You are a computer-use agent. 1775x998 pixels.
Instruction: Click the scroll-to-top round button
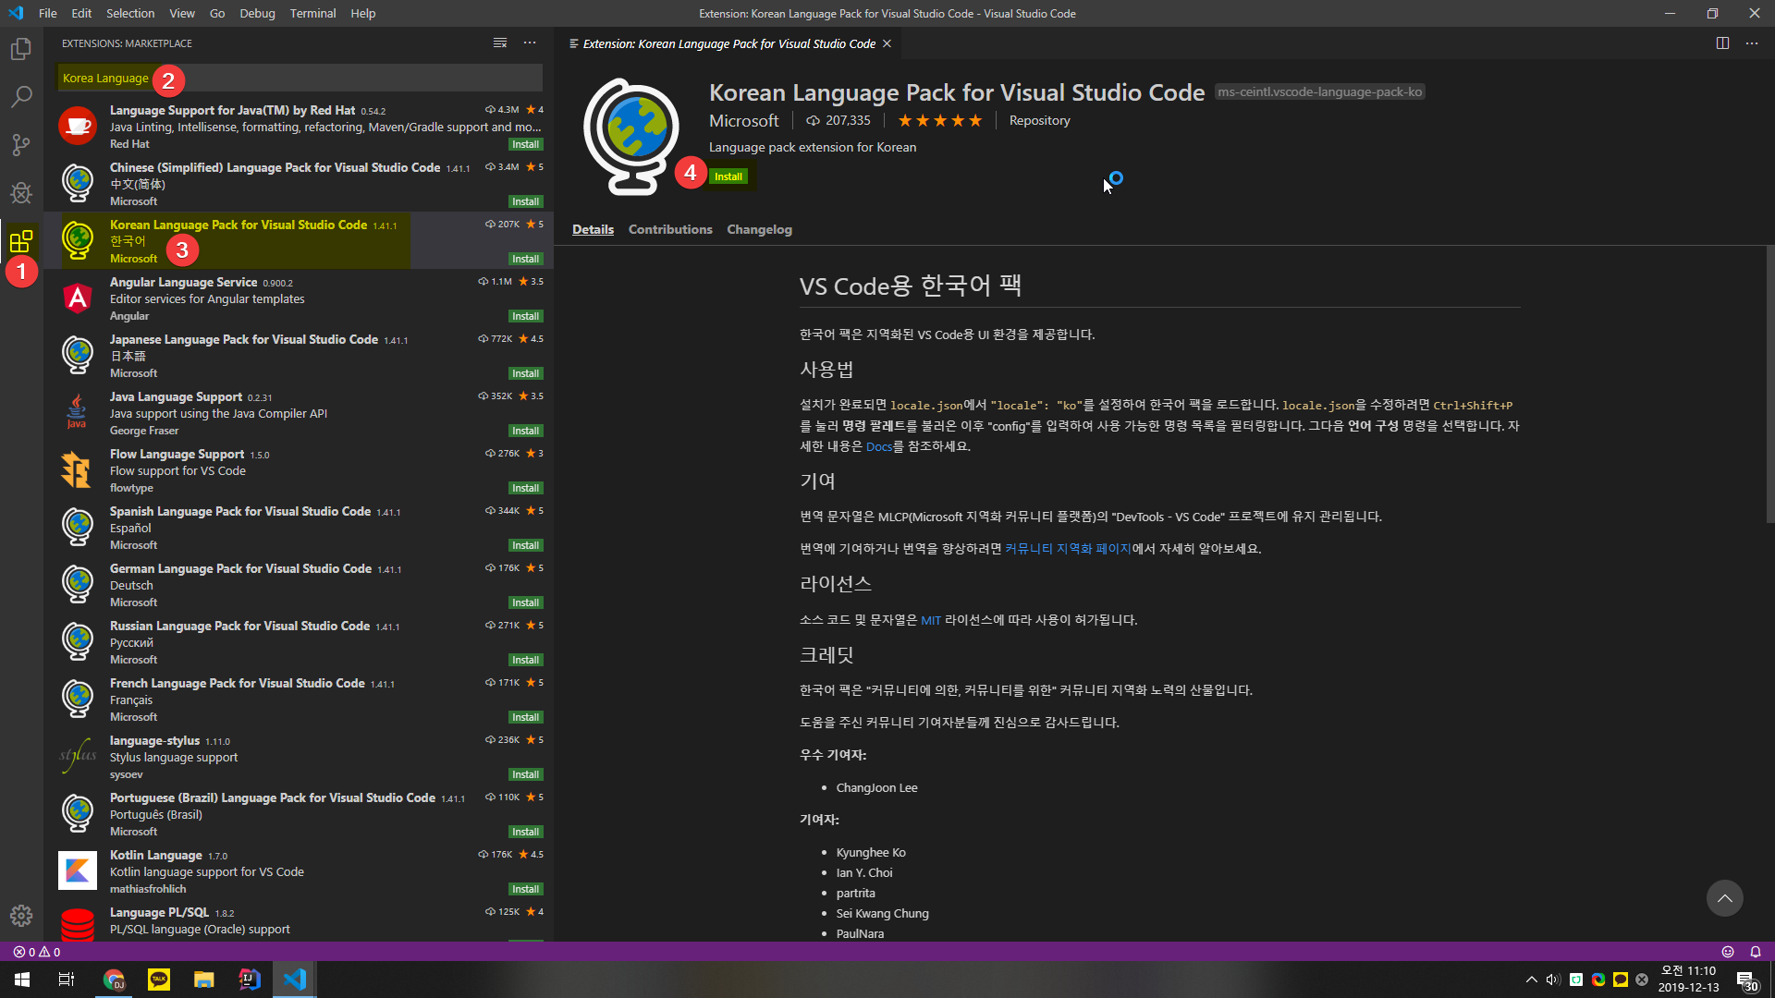point(1724,898)
